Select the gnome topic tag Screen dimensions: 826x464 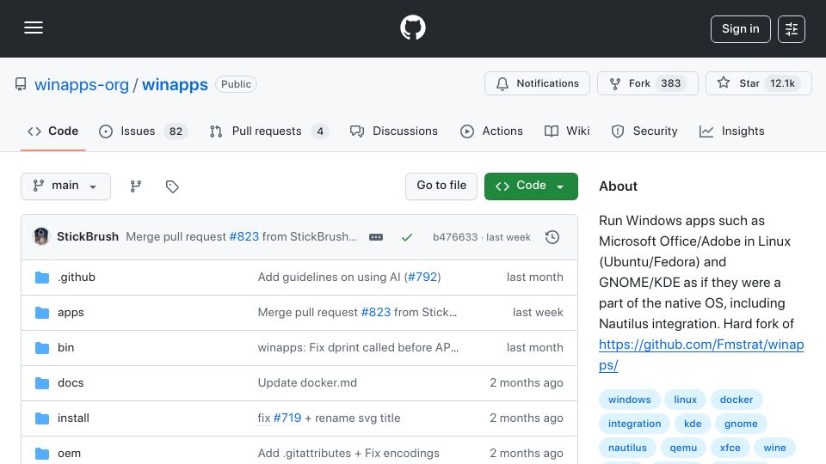741,424
